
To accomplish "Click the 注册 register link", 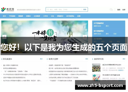I will 124,10.
